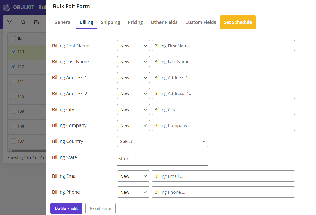Viewport: 316px width, 215px height.
Task: Click the table's horizontal scrollbar
Action: (29, 151)
